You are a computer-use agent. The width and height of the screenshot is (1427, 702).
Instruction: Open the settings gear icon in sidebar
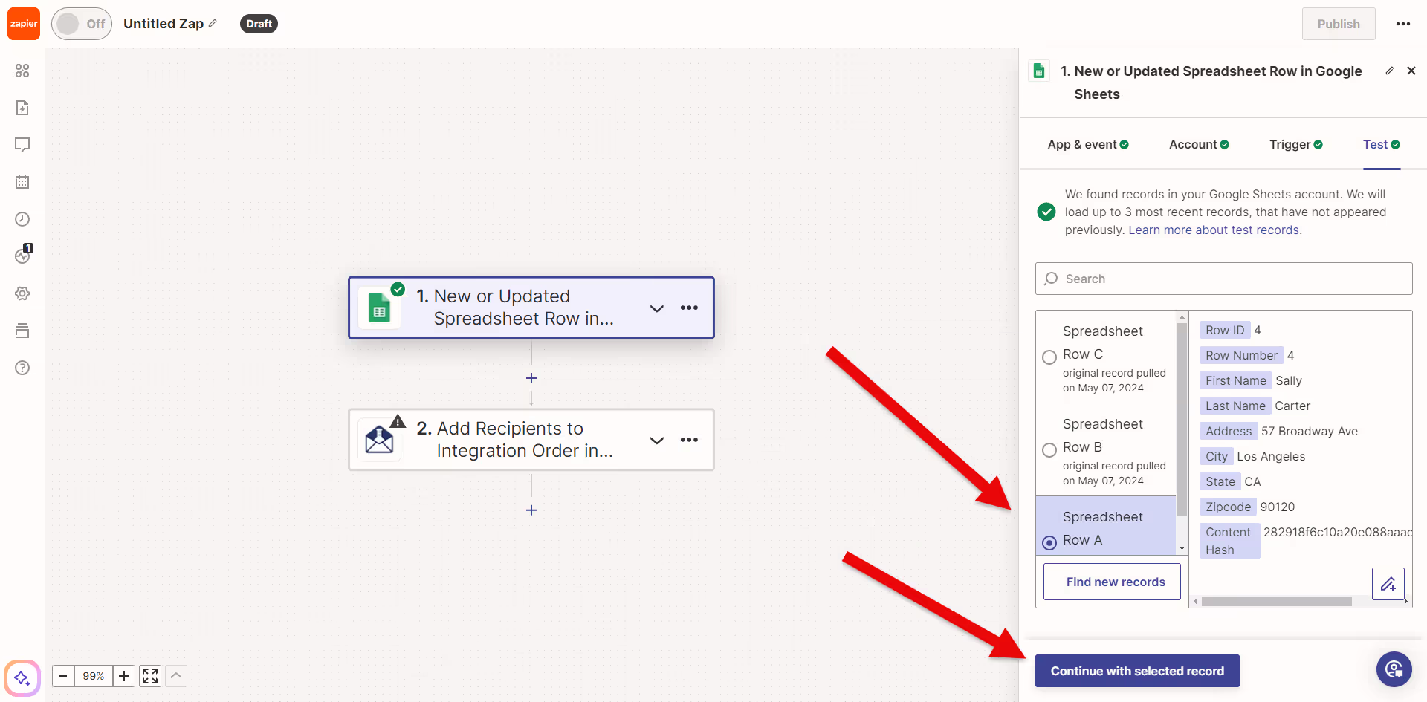22,293
